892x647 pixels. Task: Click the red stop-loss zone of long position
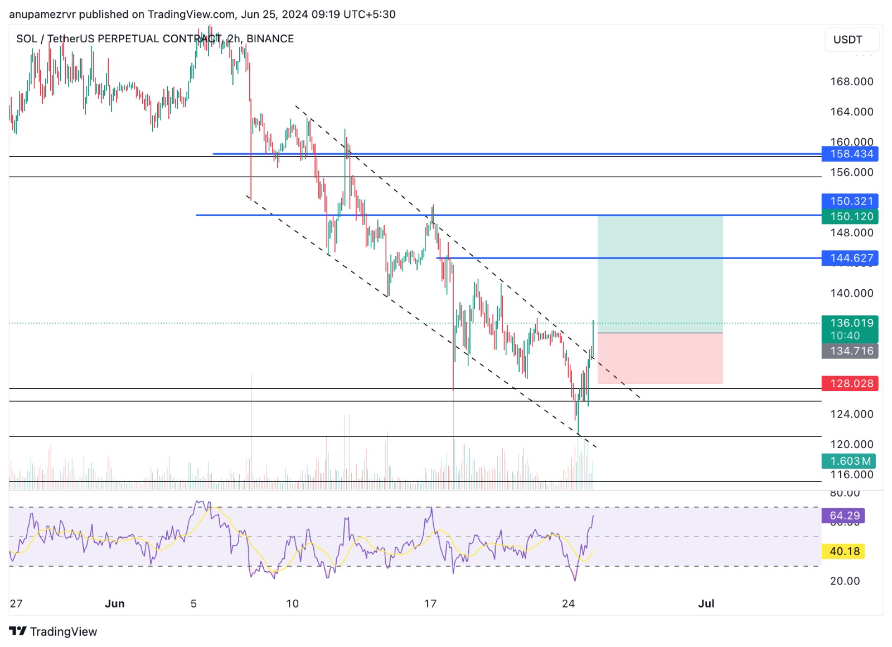click(660, 358)
